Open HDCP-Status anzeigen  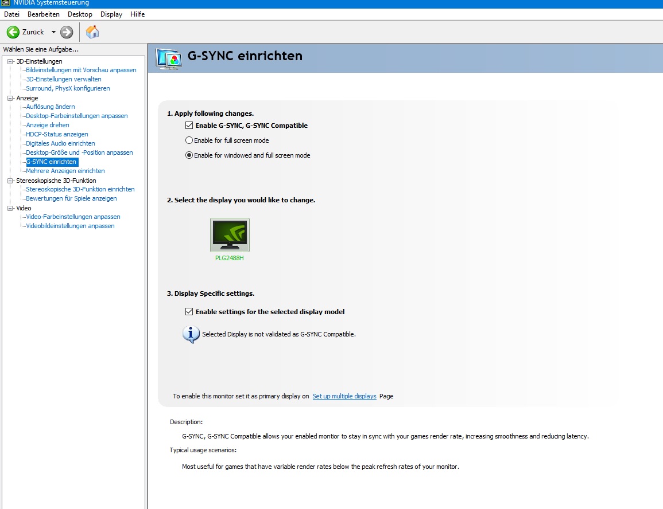(x=57, y=134)
